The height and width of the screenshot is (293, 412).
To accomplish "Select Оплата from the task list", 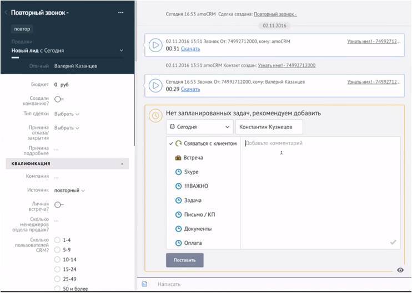I will (x=192, y=243).
